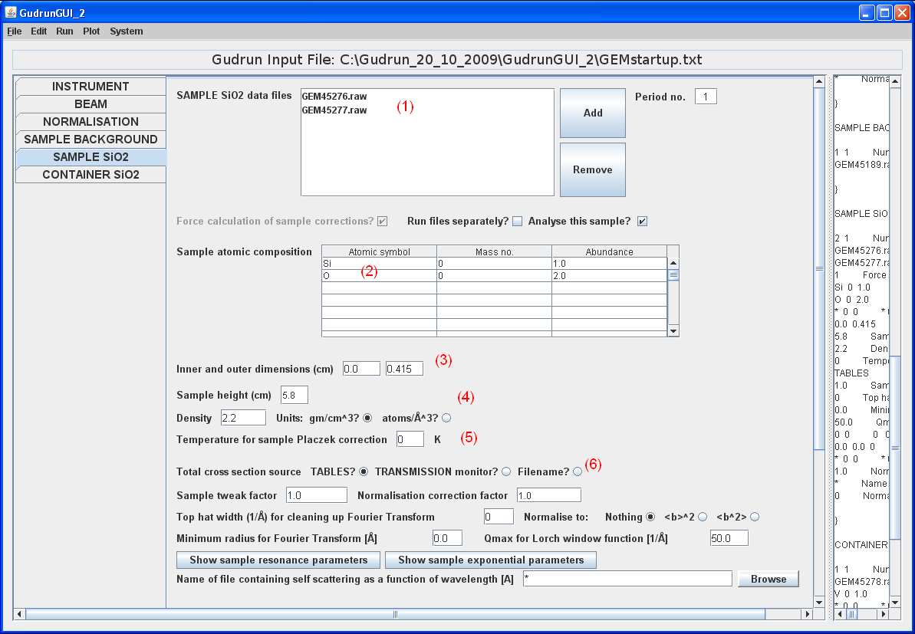Select TRANSMISSION monitor cross section source
The image size is (915, 634).
[x=505, y=471]
